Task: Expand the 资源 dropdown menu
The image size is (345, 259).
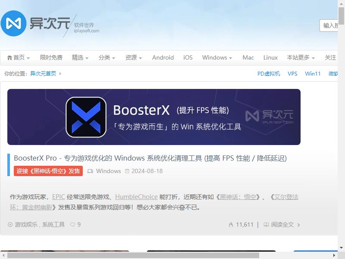Action: [x=134, y=57]
